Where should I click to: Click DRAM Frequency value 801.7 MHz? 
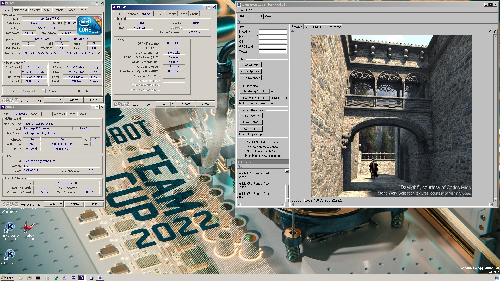click(x=174, y=43)
